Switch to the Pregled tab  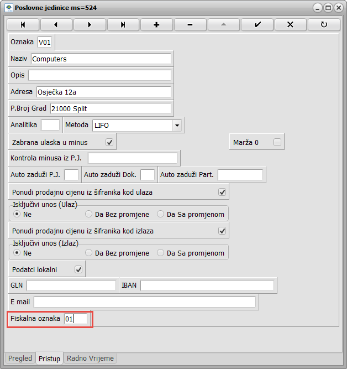point(20,358)
